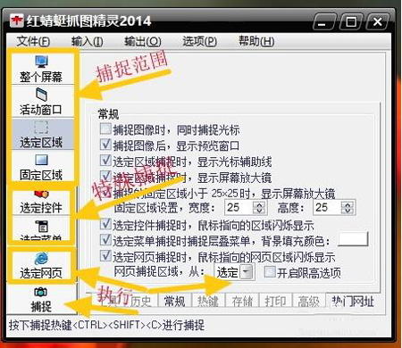This screenshot has width=402, height=348.
Task: Decrease the fixed region width value
Action: [259, 211]
